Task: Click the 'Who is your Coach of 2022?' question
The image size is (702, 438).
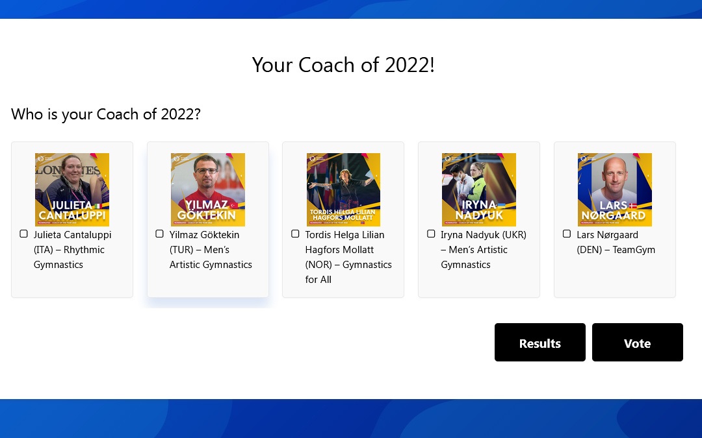Action: tap(106, 114)
